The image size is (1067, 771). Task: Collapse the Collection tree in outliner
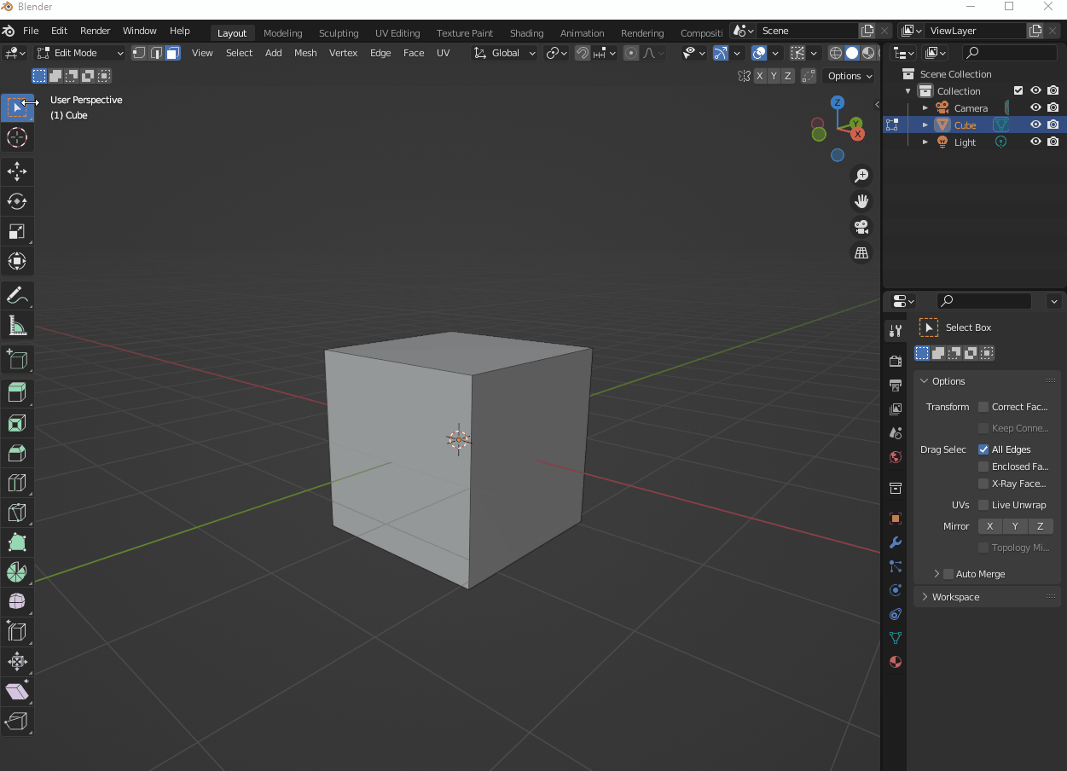[908, 91]
